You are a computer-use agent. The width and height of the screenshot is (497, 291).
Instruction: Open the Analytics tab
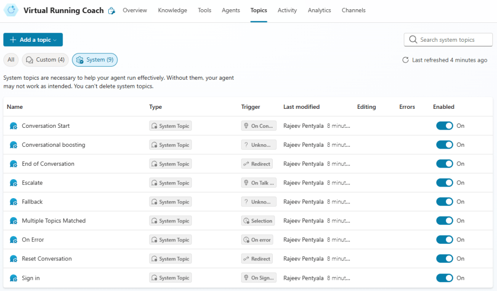click(x=319, y=10)
